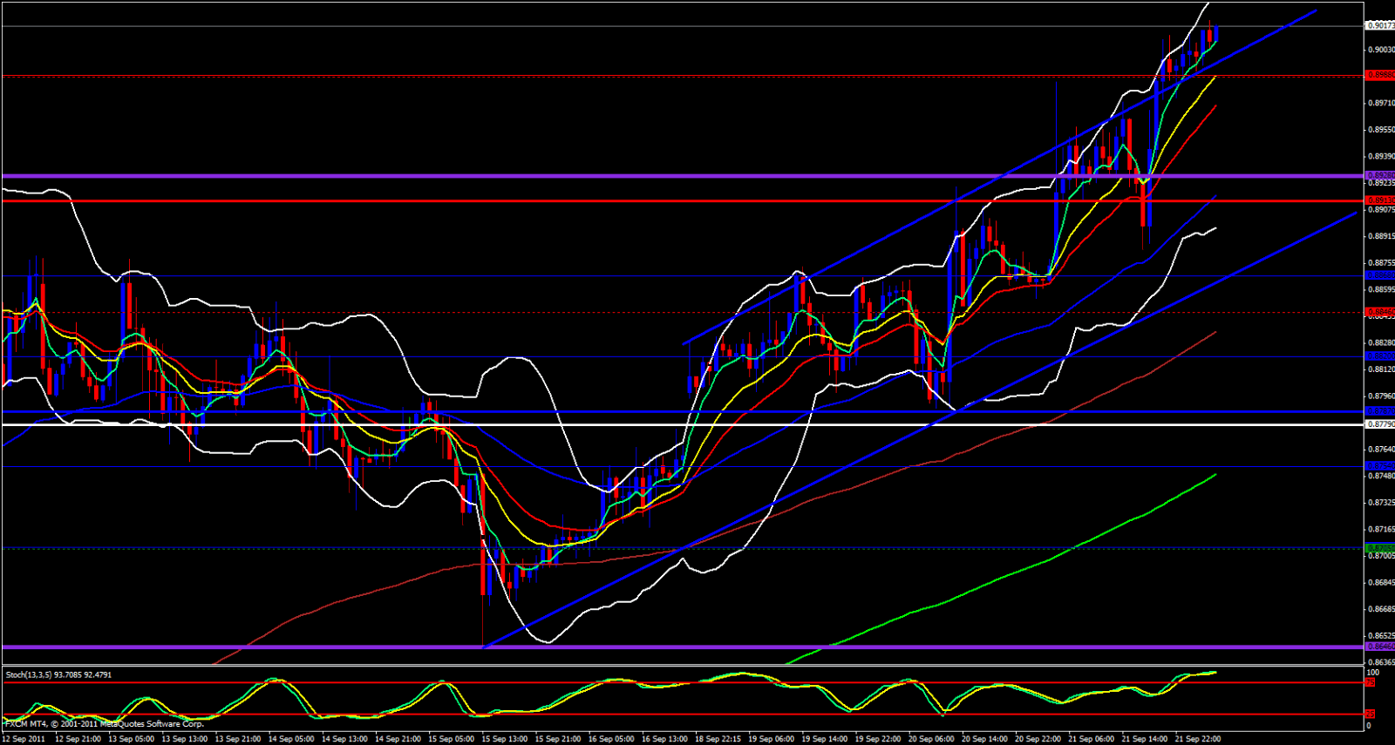Select the solid red horizontal line at 0.8913
The image size is (1395, 745).
[x=682, y=200]
